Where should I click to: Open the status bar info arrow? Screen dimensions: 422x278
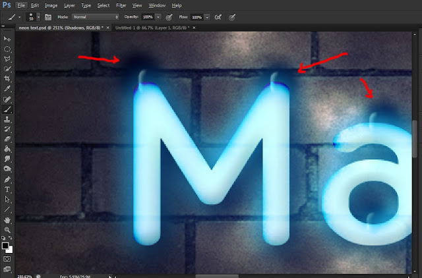pyautogui.click(x=109, y=276)
